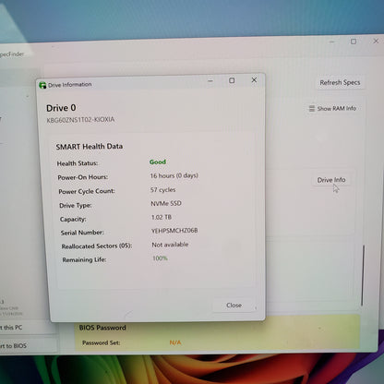The image size is (384, 384).
Task: Click the SpecFinder window title text
Action: coord(12,54)
